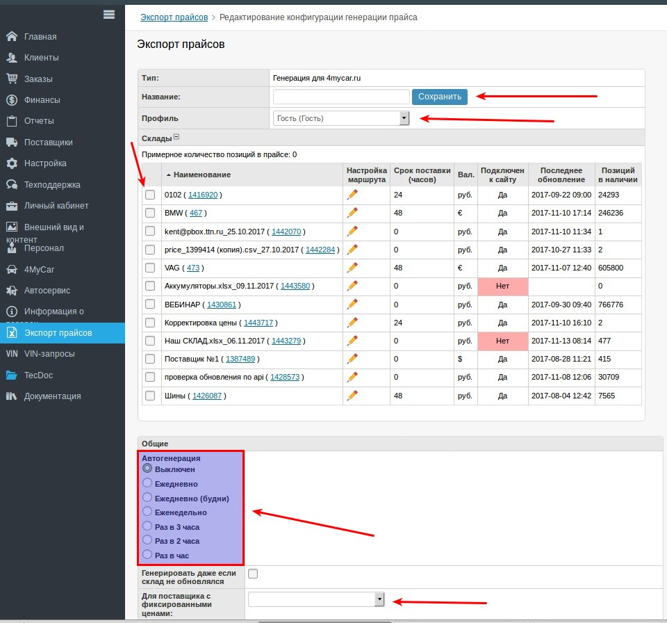
Task: Open the fixed-price supplier dropdown
Action: [316, 599]
